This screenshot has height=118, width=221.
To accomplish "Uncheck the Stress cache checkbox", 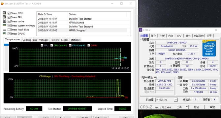I will click(9, 21).
